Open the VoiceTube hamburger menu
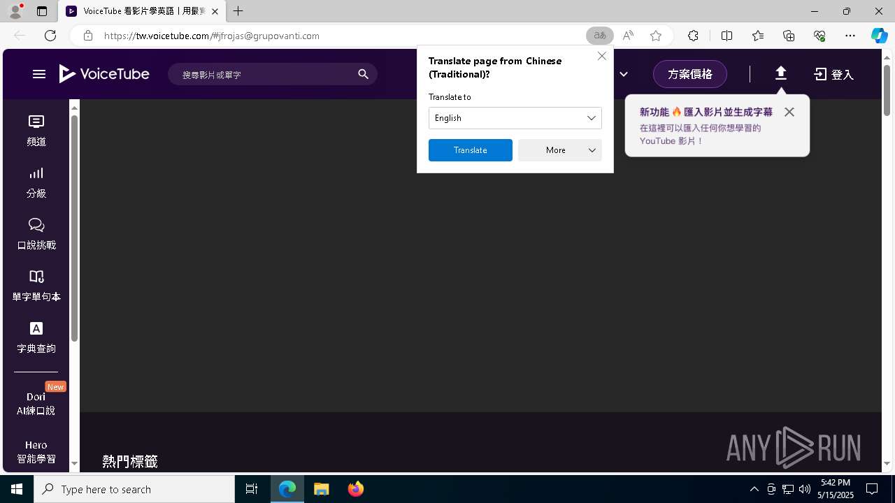Image resolution: width=895 pixels, height=503 pixels. [39, 74]
